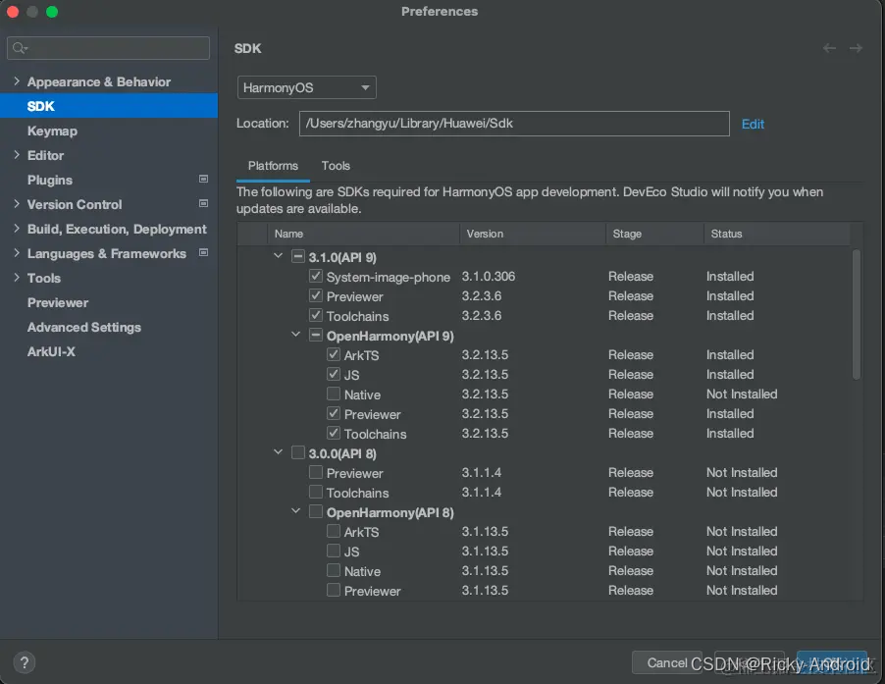The height and width of the screenshot is (684, 885).
Task: Uncheck Toolchains 3.2.13.5 checkbox
Action: tap(334, 434)
